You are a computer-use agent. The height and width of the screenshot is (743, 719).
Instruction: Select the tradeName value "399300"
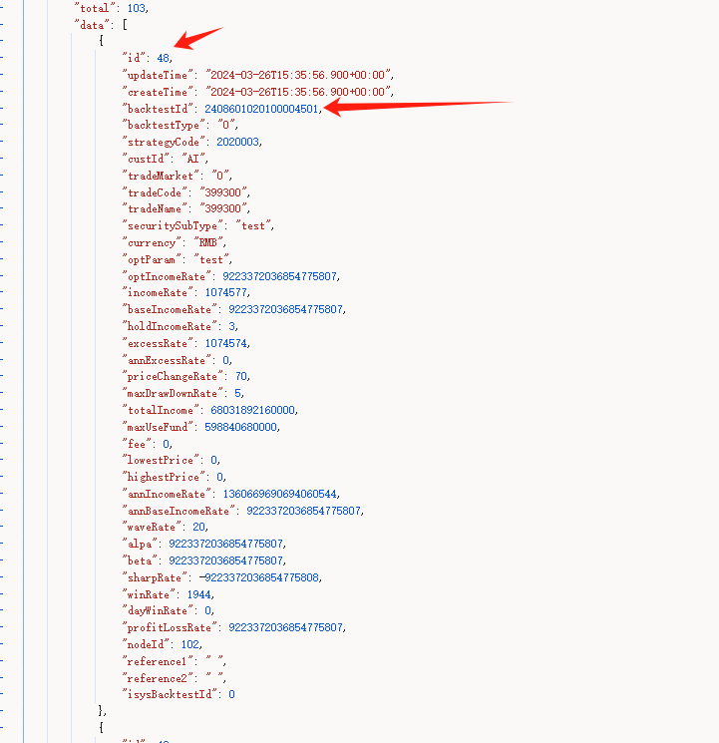[223, 208]
